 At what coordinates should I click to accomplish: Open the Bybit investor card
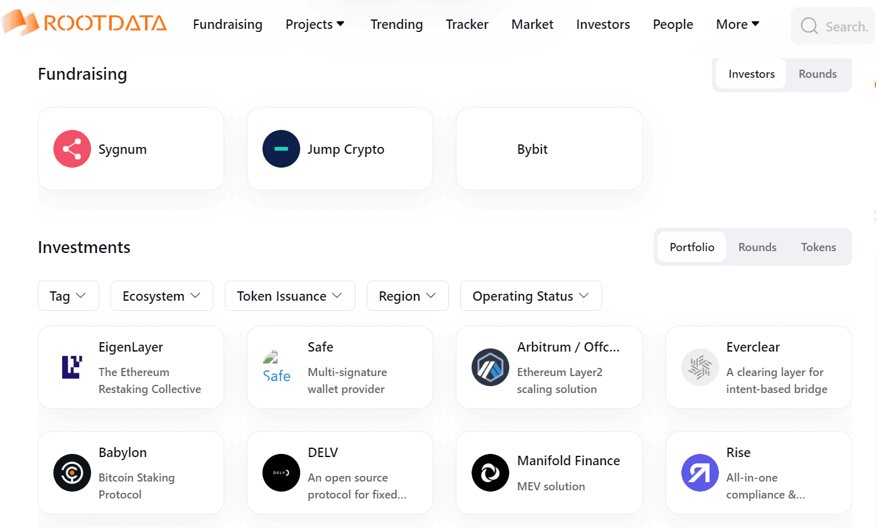tap(549, 149)
